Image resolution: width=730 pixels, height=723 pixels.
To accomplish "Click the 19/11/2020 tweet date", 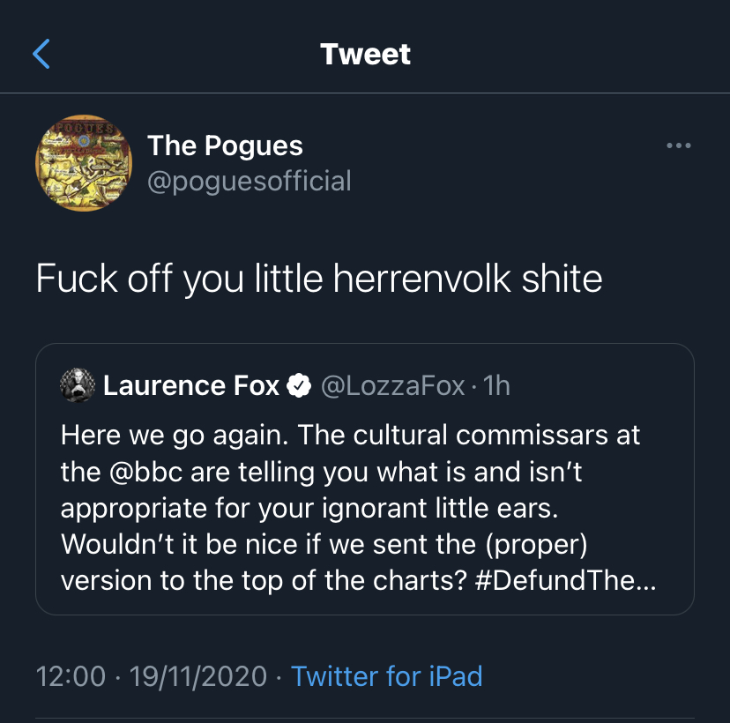I will point(198,676).
